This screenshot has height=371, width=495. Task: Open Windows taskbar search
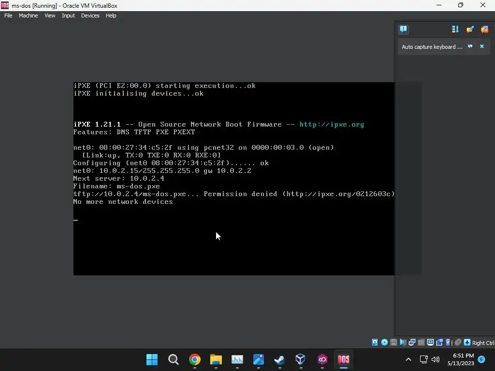tap(174, 359)
